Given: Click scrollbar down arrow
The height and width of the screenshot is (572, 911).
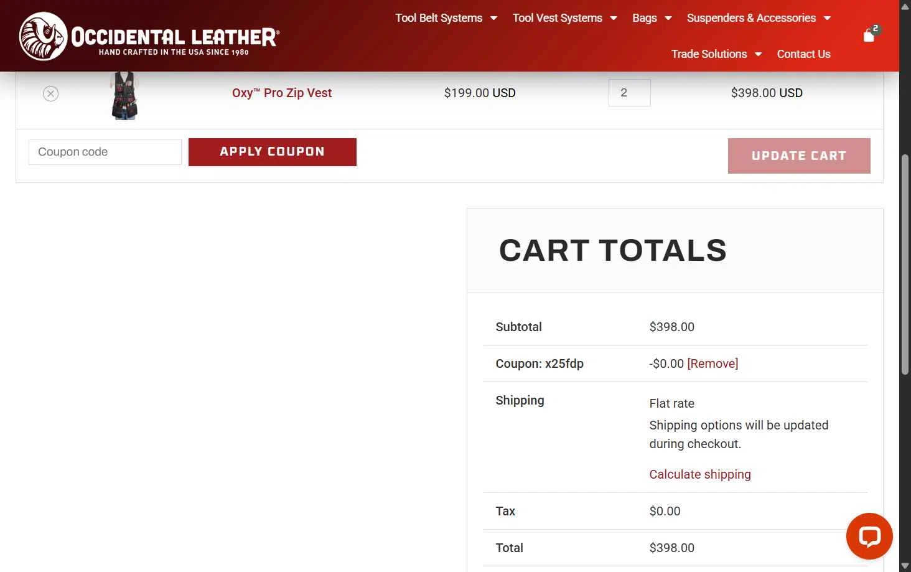Looking at the screenshot, I should coord(905,566).
